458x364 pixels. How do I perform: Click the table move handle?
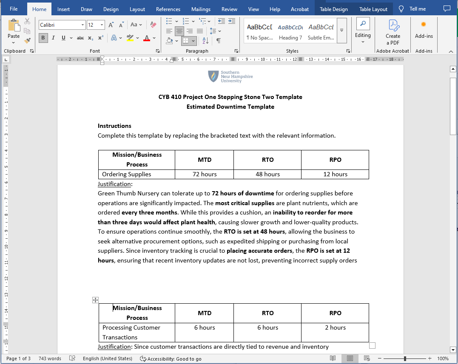(x=95, y=300)
